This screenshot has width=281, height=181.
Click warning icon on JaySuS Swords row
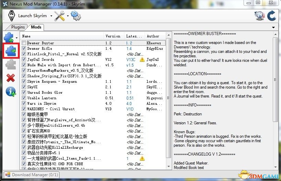click(x=142, y=59)
